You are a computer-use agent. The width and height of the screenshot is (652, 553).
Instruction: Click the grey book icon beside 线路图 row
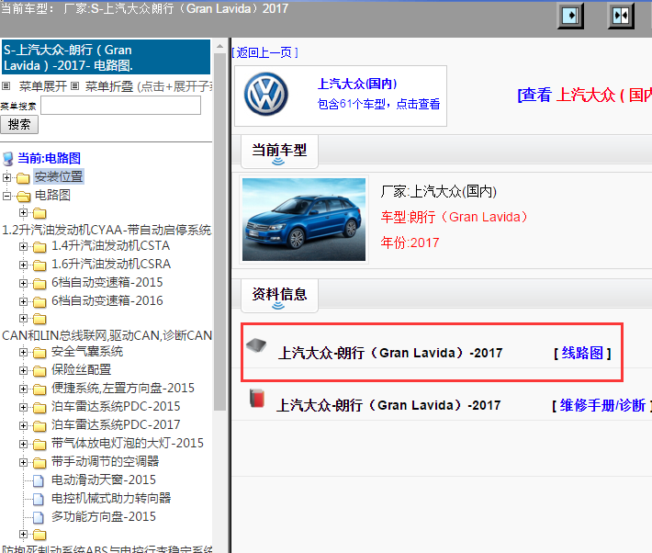[x=256, y=345]
